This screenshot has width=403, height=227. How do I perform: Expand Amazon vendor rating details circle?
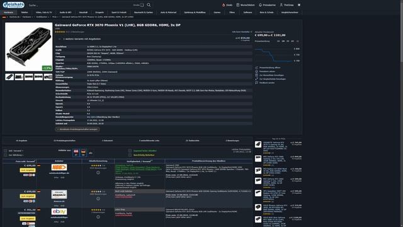click(x=98, y=199)
